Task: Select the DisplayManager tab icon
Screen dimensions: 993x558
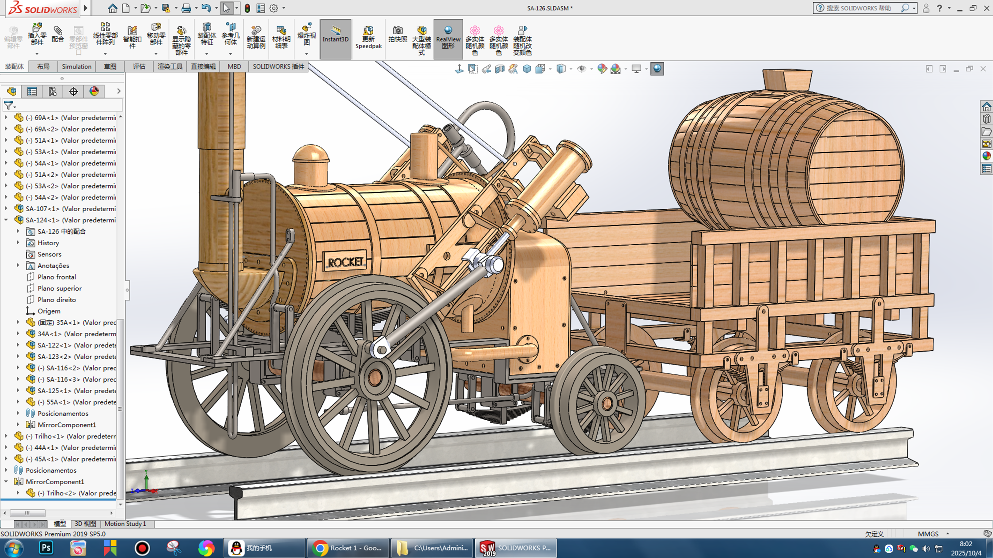Action: (x=94, y=91)
